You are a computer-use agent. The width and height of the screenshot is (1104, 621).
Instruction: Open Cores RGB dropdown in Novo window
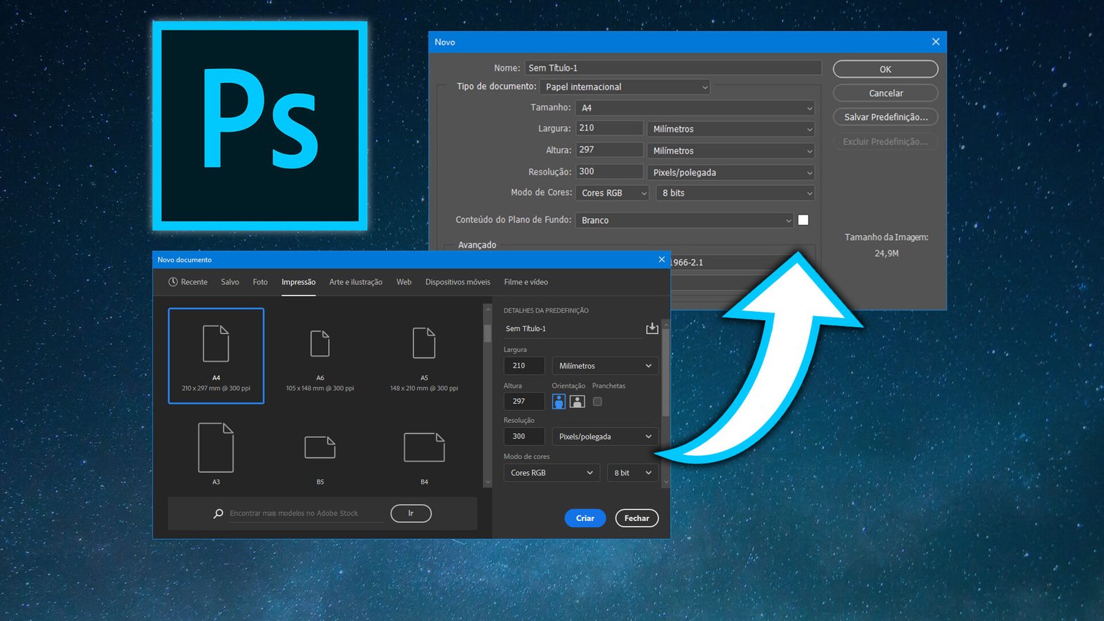[x=612, y=193]
